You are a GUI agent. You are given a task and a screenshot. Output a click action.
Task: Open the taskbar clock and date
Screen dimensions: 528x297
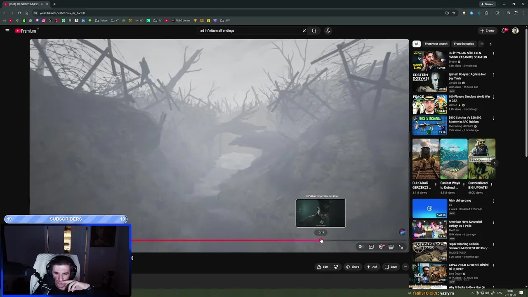coord(510,293)
